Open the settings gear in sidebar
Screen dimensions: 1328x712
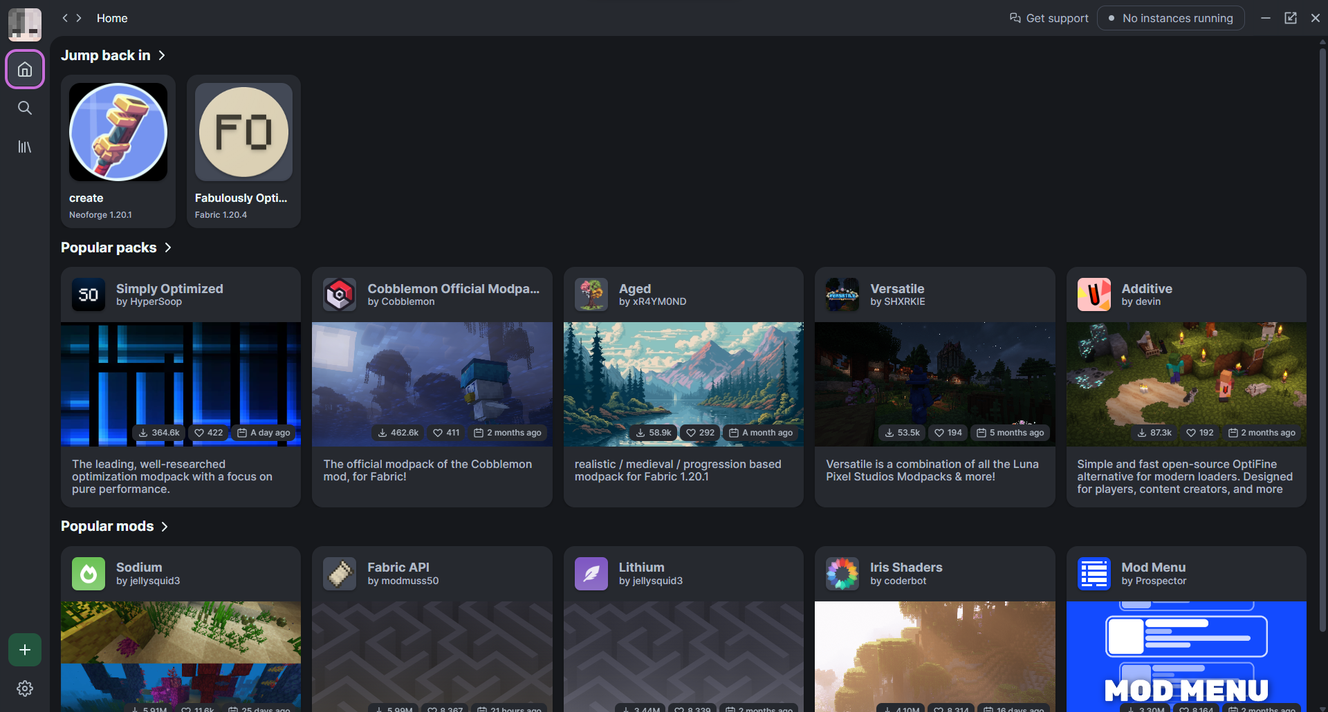(x=25, y=688)
